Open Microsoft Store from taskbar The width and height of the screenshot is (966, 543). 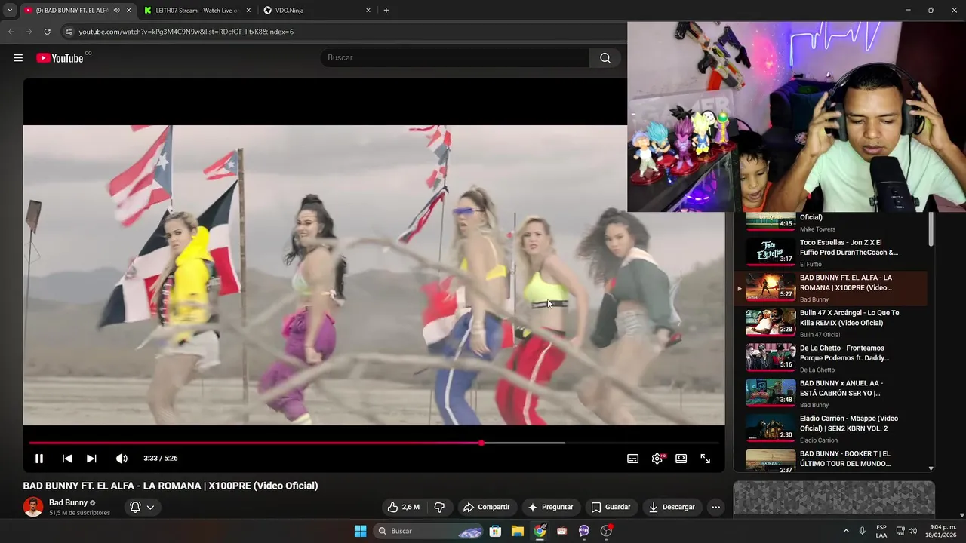(495, 531)
